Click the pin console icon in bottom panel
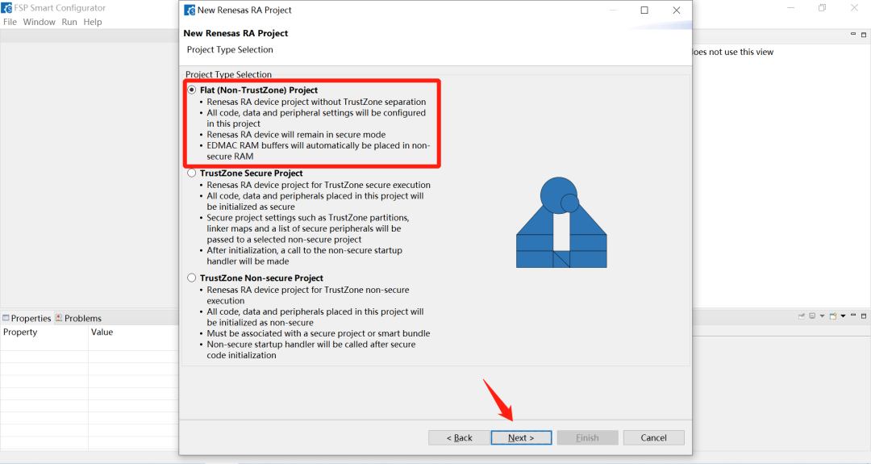 click(x=802, y=316)
